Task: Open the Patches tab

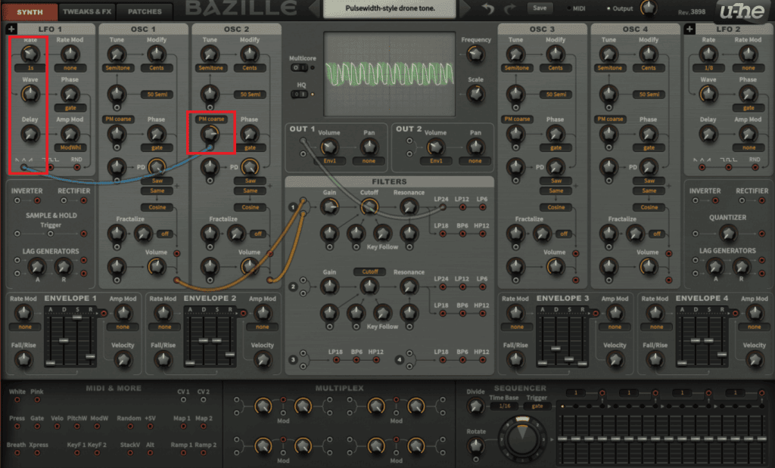Action: pyautogui.click(x=144, y=11)
